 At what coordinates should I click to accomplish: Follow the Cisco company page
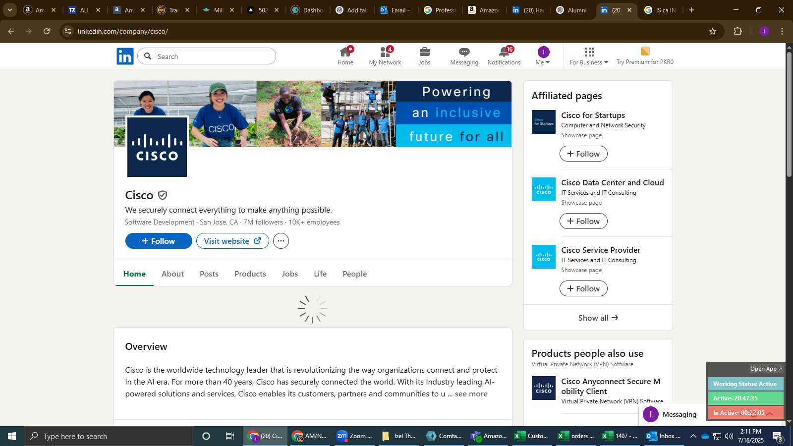click(159, 241)
